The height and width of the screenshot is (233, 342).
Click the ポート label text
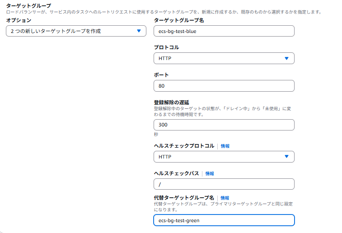point(161,75)
